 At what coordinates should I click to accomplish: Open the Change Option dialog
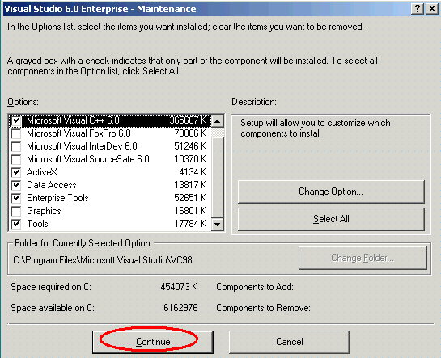click(x=331, y=192)
